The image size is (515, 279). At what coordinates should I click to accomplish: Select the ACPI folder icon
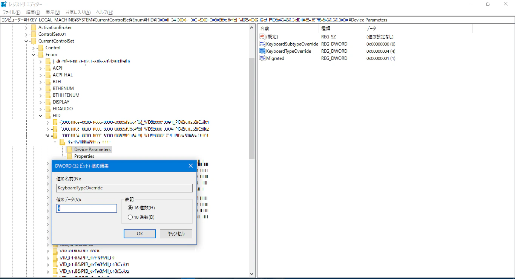(48, 68)
